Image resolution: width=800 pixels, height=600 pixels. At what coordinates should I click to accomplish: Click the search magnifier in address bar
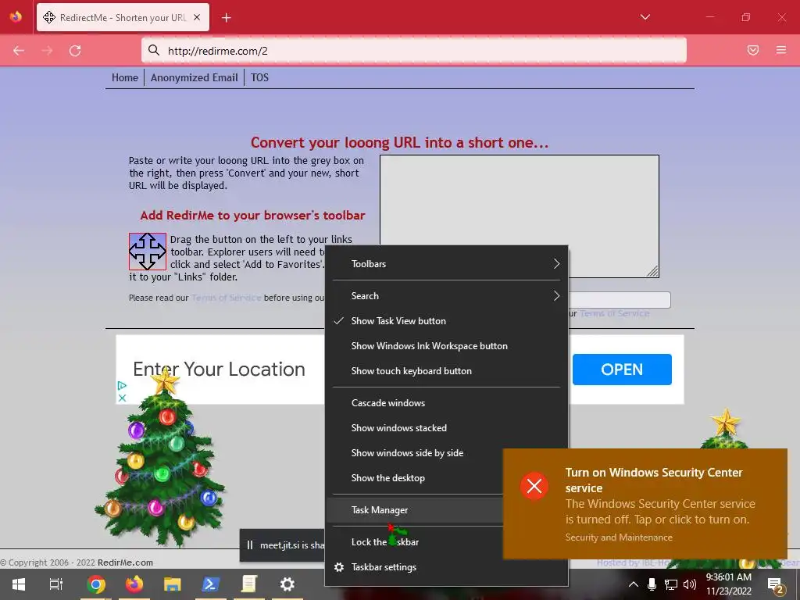(x=154, y=51)
